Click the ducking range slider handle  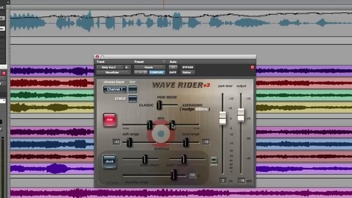point(174,175)
